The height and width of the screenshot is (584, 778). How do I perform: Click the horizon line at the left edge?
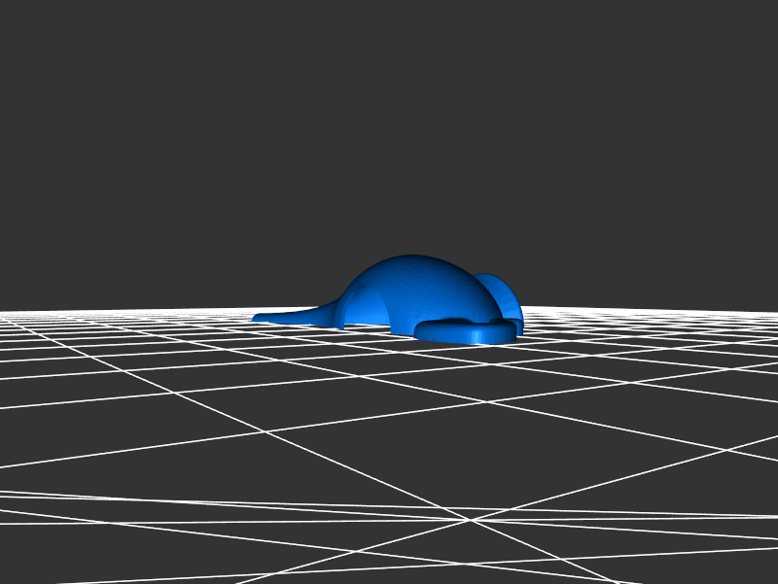click(x=3, y=313)
